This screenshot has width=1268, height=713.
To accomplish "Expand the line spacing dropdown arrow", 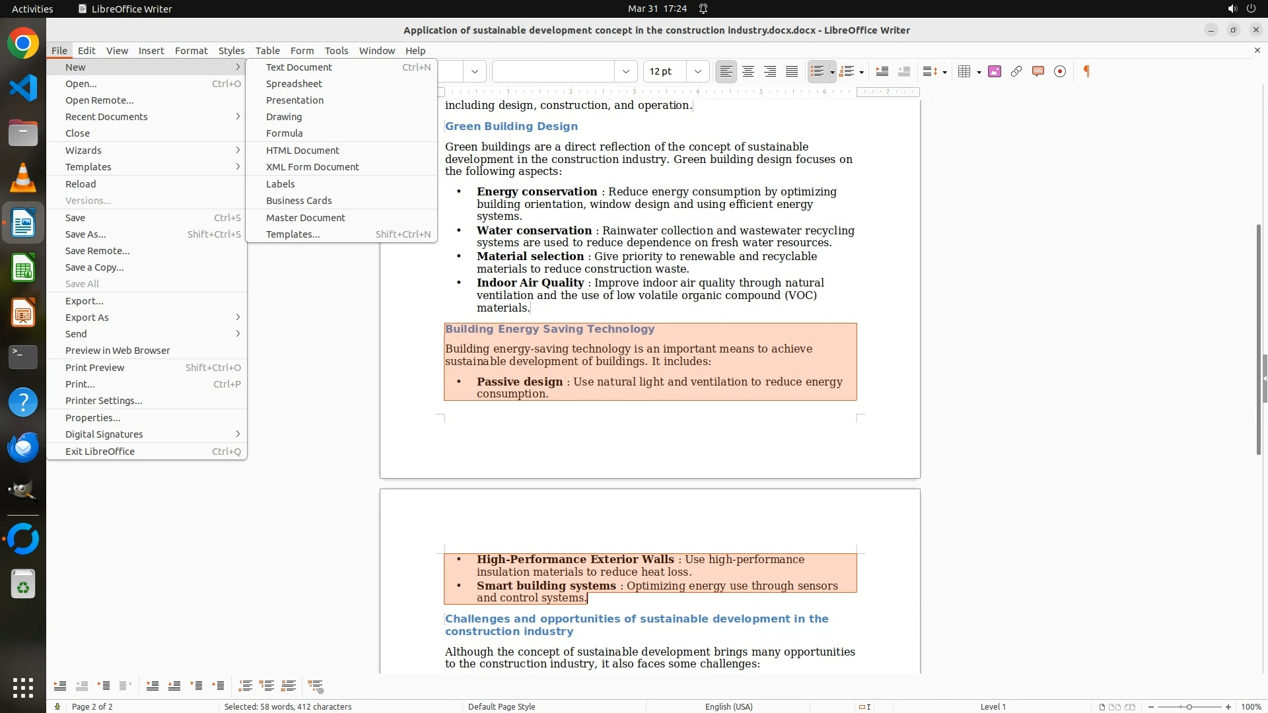I will (945, 72).
